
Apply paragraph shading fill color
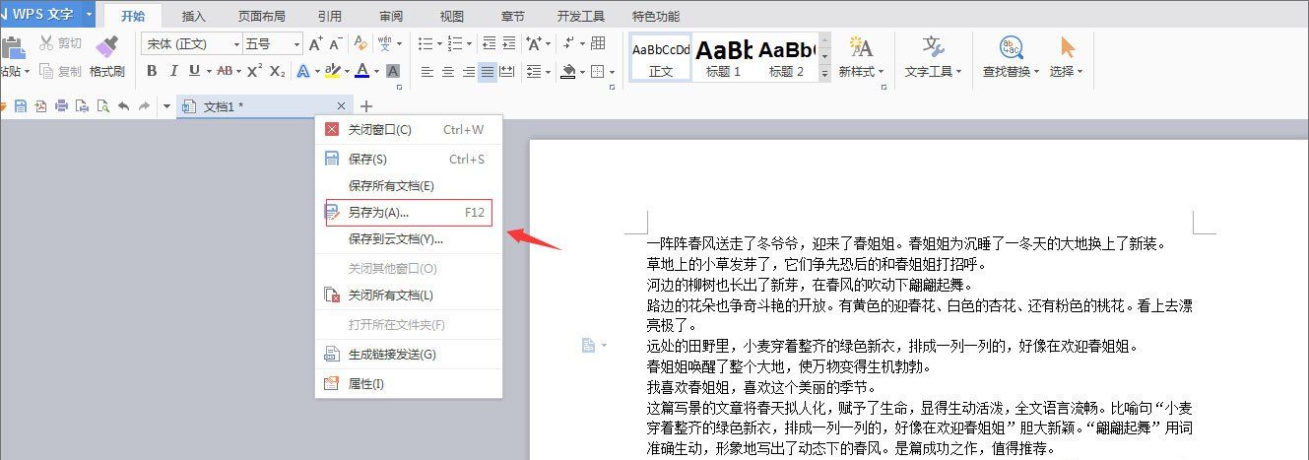[x=566, y=71]
